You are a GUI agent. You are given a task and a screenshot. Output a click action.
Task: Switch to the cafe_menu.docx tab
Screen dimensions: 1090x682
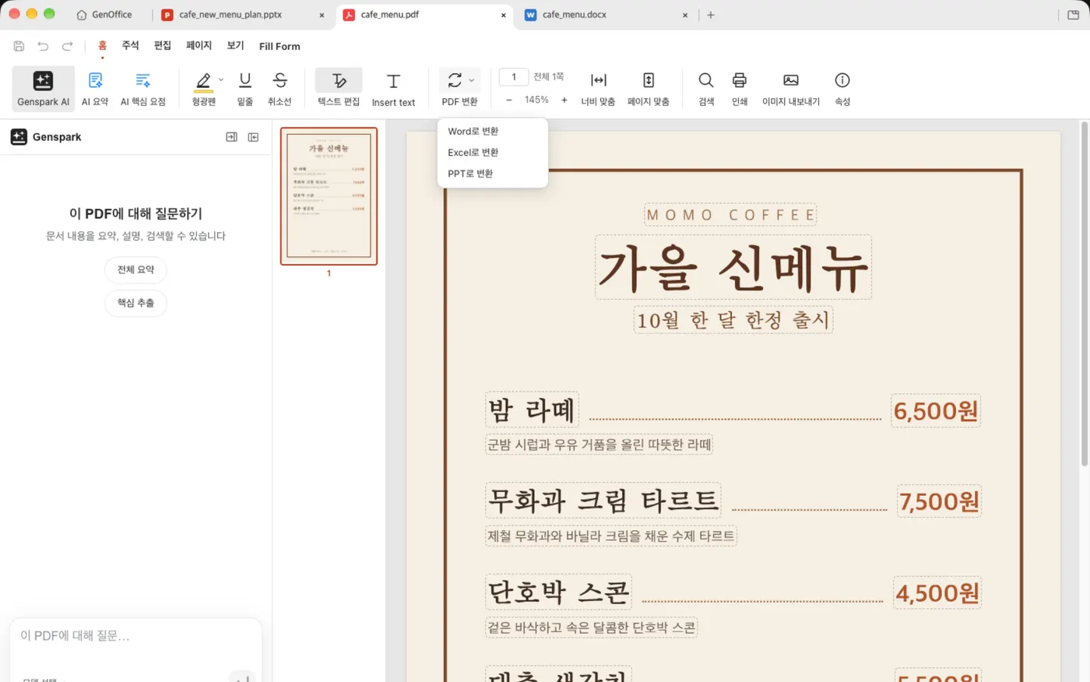[607, 15]
